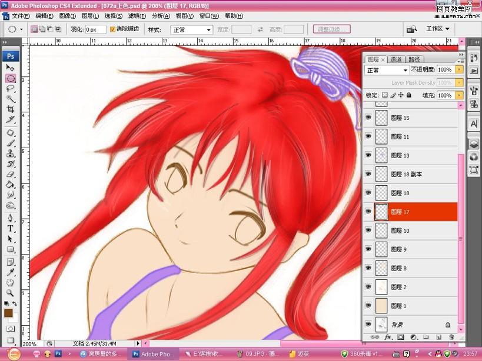Screen dimensions: 482x361
Task: Open the 填充 fill slider arrow
Action: (x=459, y=95)
